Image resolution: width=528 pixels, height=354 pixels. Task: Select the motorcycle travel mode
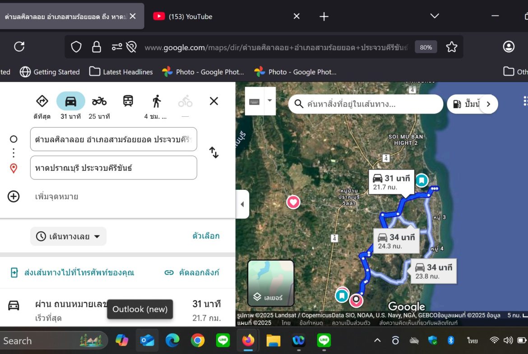point(99,101)
